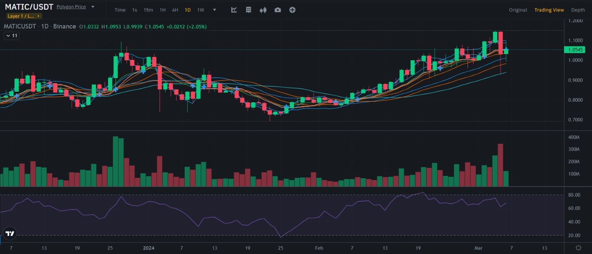Switch to Original chart view
This screenshot has height=254, width=592.
518,10
